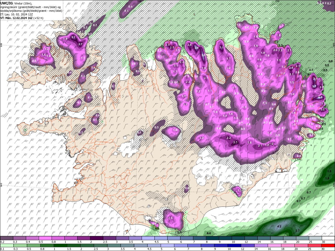This screenshot has width=335, height=251.
Task: Click the 4.2 value in the green rain area
Action: click(x=279, y=226)
